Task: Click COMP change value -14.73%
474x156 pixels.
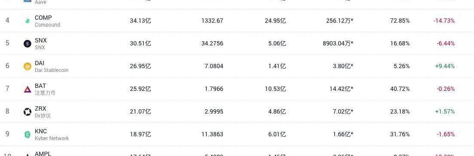Action: tap(444, 21)
